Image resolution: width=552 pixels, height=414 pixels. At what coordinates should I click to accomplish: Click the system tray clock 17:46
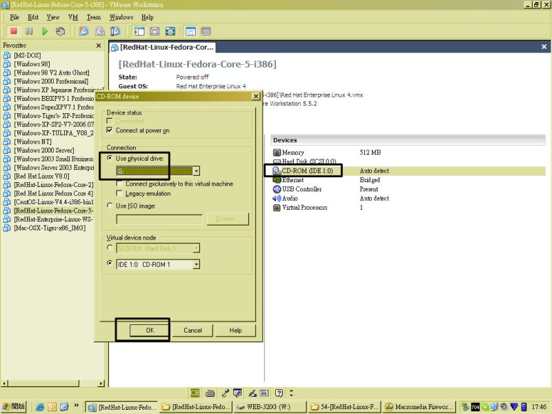coord(539,407)
